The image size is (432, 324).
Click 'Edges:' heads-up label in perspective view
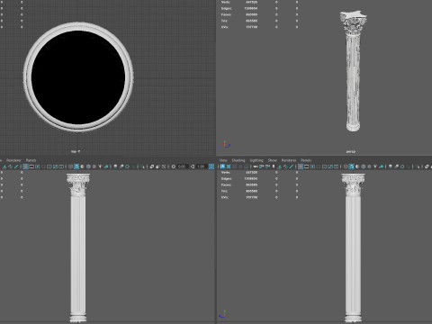226,8
